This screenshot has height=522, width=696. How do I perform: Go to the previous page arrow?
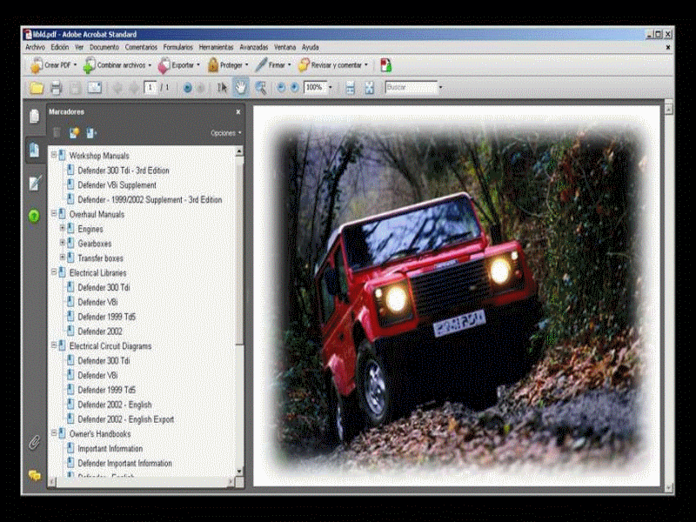(x=117, y=88)
